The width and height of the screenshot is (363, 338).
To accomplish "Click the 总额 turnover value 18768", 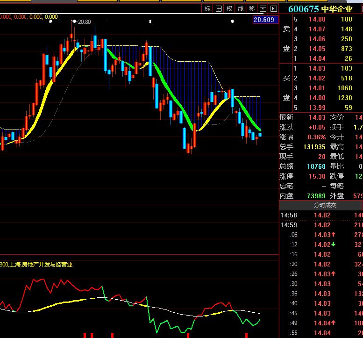I will click(316, 166).
